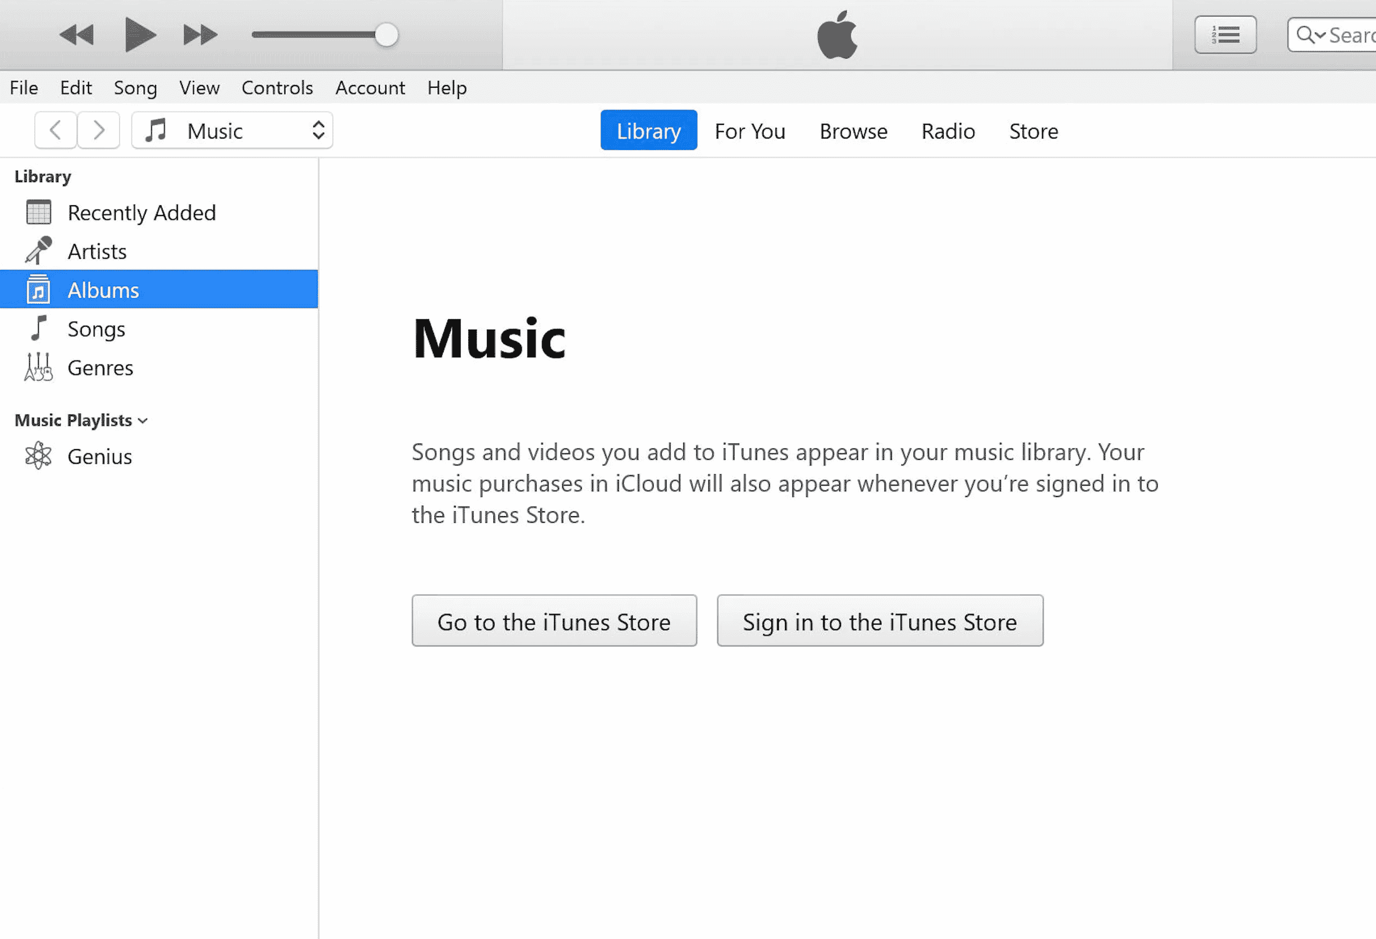Screen dimensions: 1376x939
Task: Click the Albums icon in sidebar
Action: coord(39,290)
